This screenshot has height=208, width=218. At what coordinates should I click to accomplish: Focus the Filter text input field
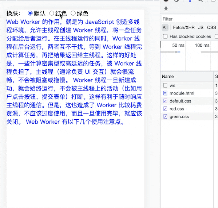tap(190, 19)
